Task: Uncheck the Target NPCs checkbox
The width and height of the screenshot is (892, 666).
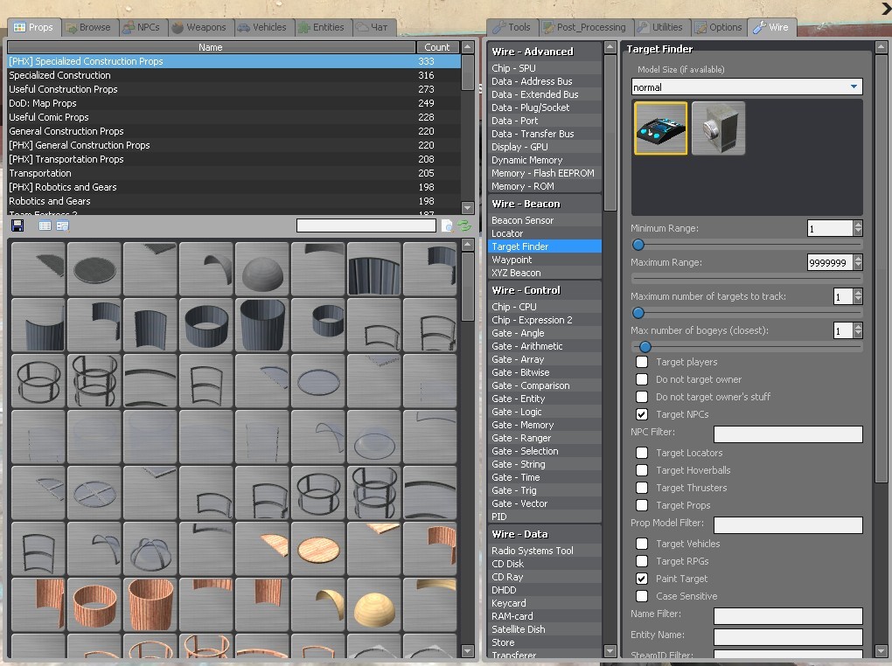Action: click(x=642, y=414)
